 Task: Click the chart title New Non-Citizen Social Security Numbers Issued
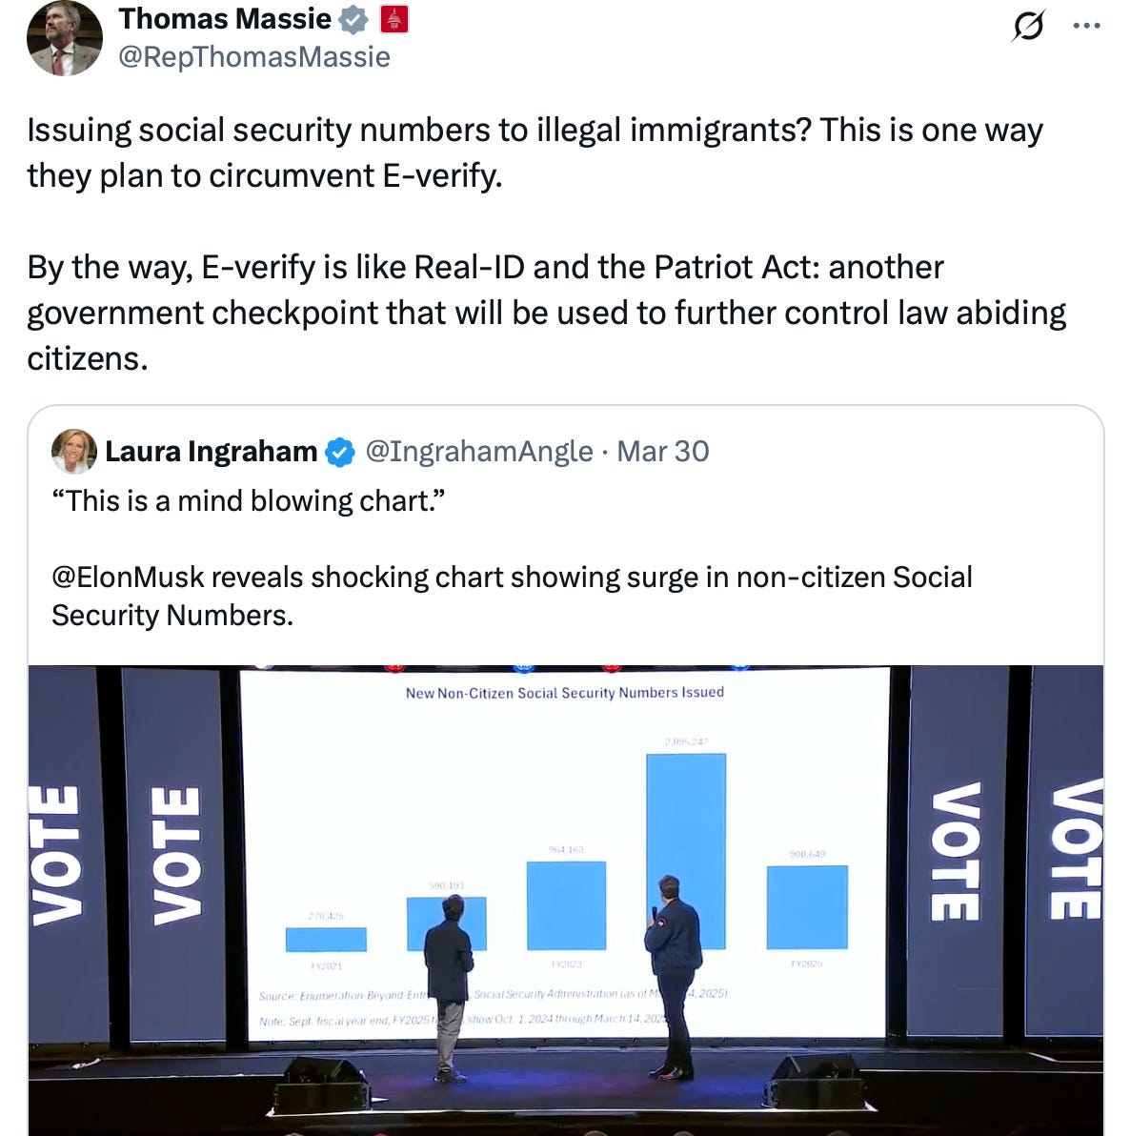(x=564, y=693)
